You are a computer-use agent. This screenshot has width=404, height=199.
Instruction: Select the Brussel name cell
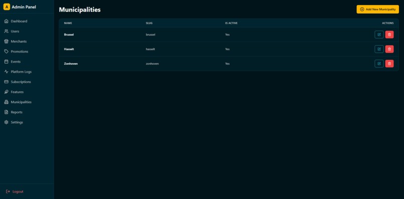69,35
